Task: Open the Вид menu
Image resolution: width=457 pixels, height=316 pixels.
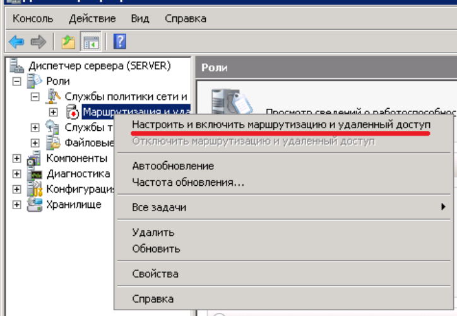Action: click(x=140, y=18)
